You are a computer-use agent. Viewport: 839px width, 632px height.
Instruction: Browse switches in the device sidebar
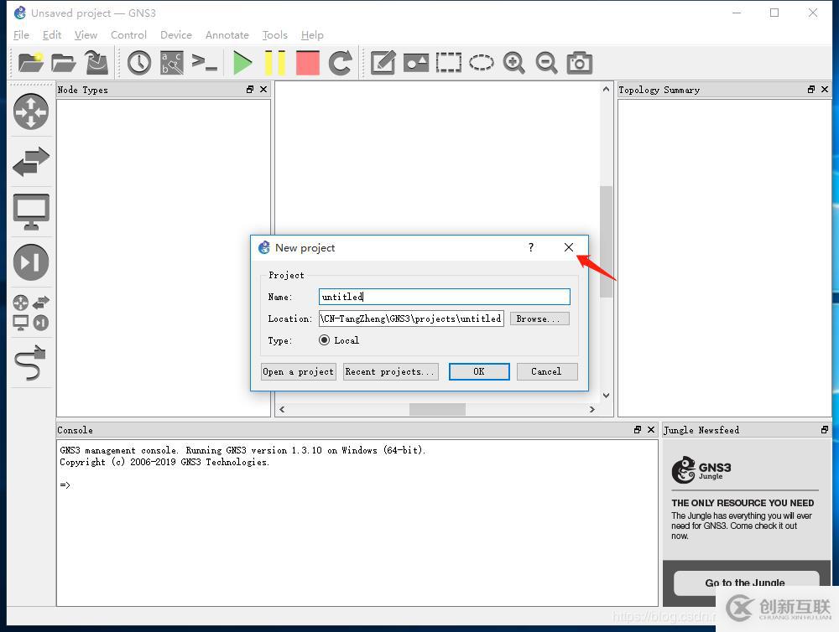tap(31, 162)
